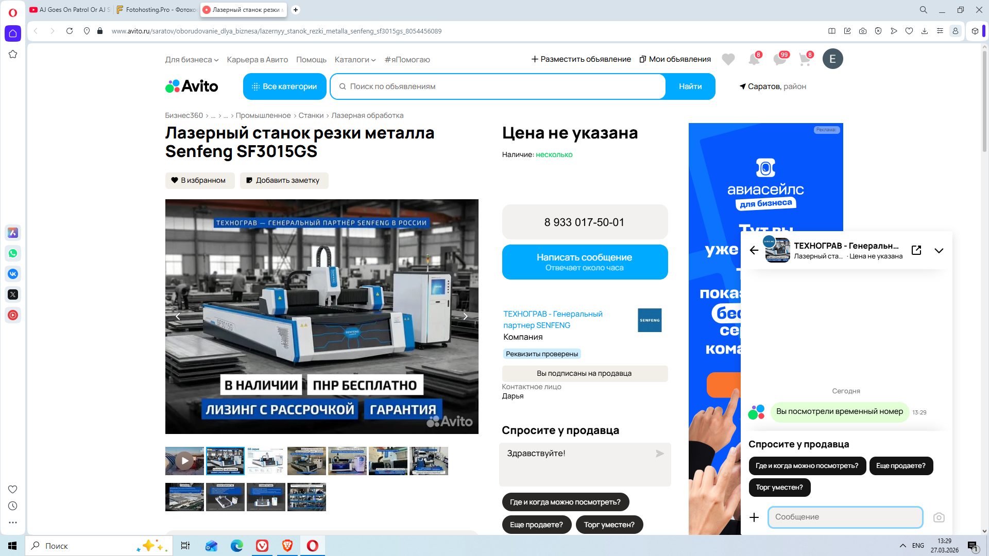This screenshot has width=989, height=556.
Task: Open the messages chat bubble icon
Action: point(779,59)
